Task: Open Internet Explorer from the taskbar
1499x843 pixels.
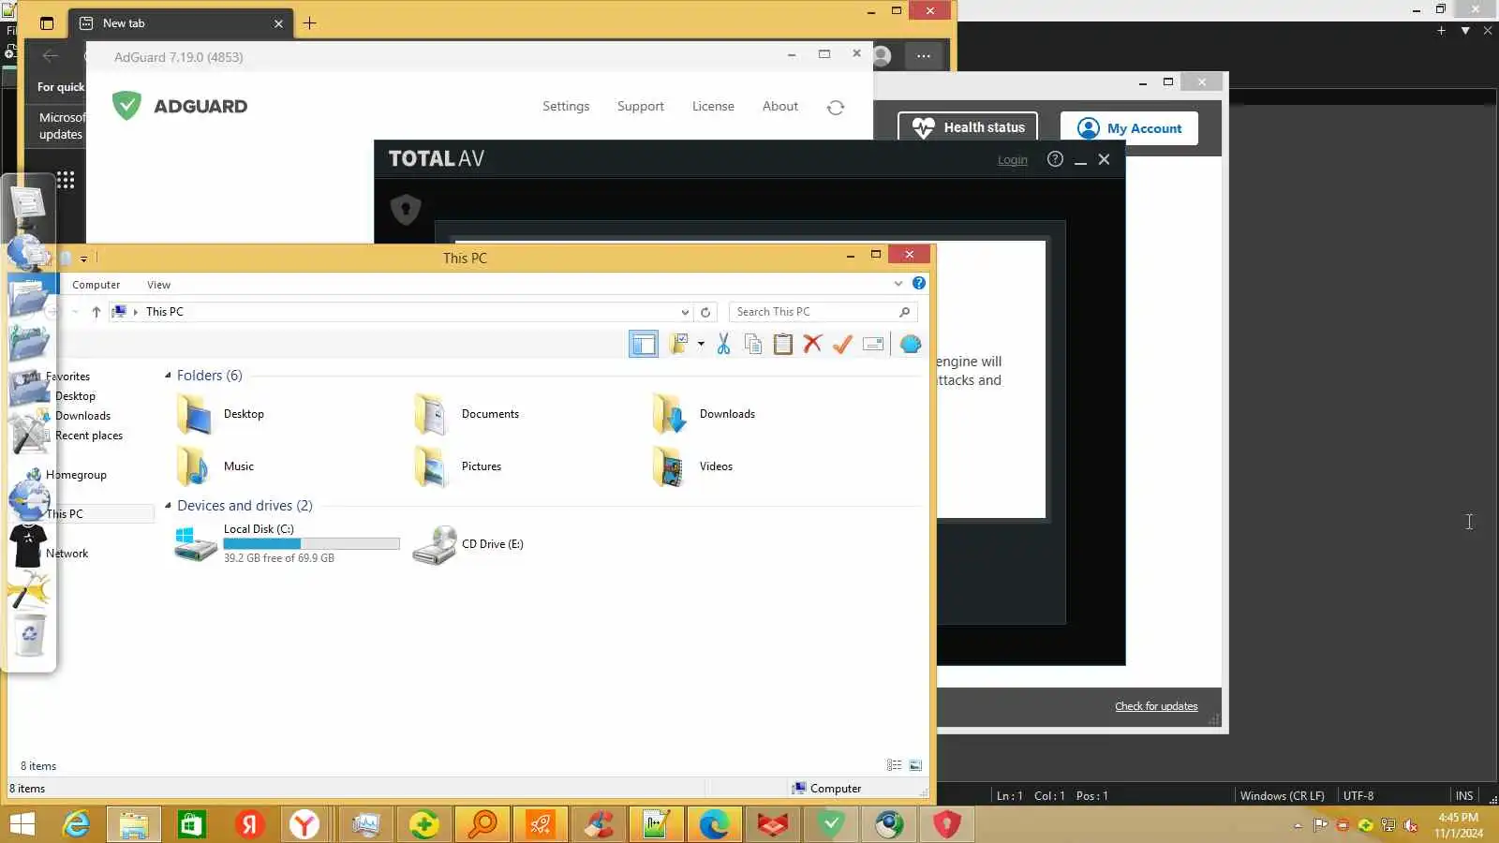Action: point(76,824)
